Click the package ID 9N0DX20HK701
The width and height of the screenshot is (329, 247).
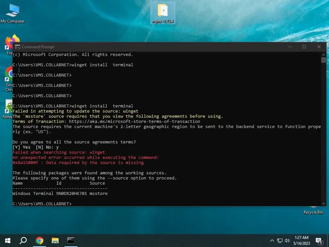click(72, 193)
